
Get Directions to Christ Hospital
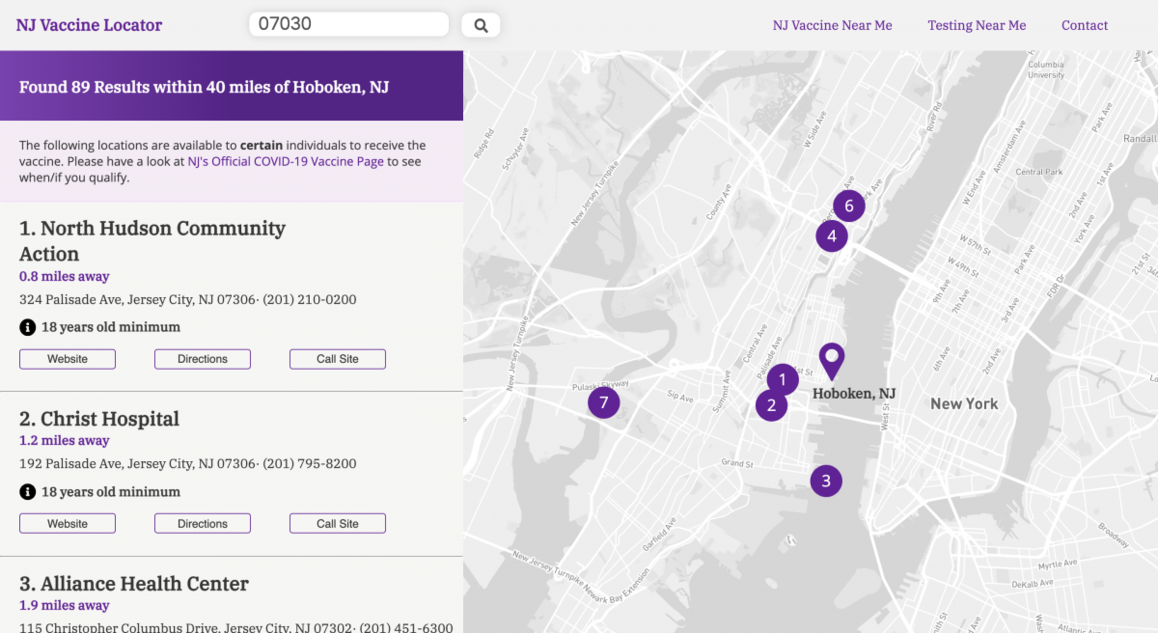202,523
